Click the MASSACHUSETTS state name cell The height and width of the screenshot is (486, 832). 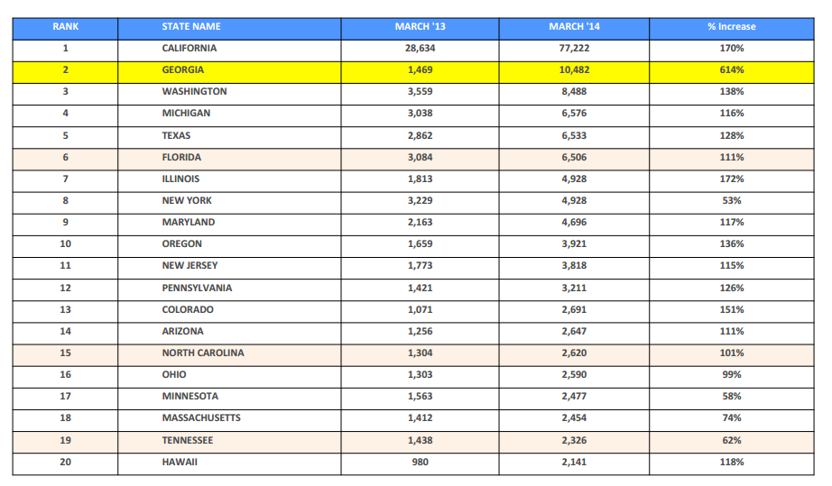200,417
